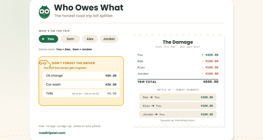Click the star icon in You chip
Screen dimensions: 263x140
point(43,39)
